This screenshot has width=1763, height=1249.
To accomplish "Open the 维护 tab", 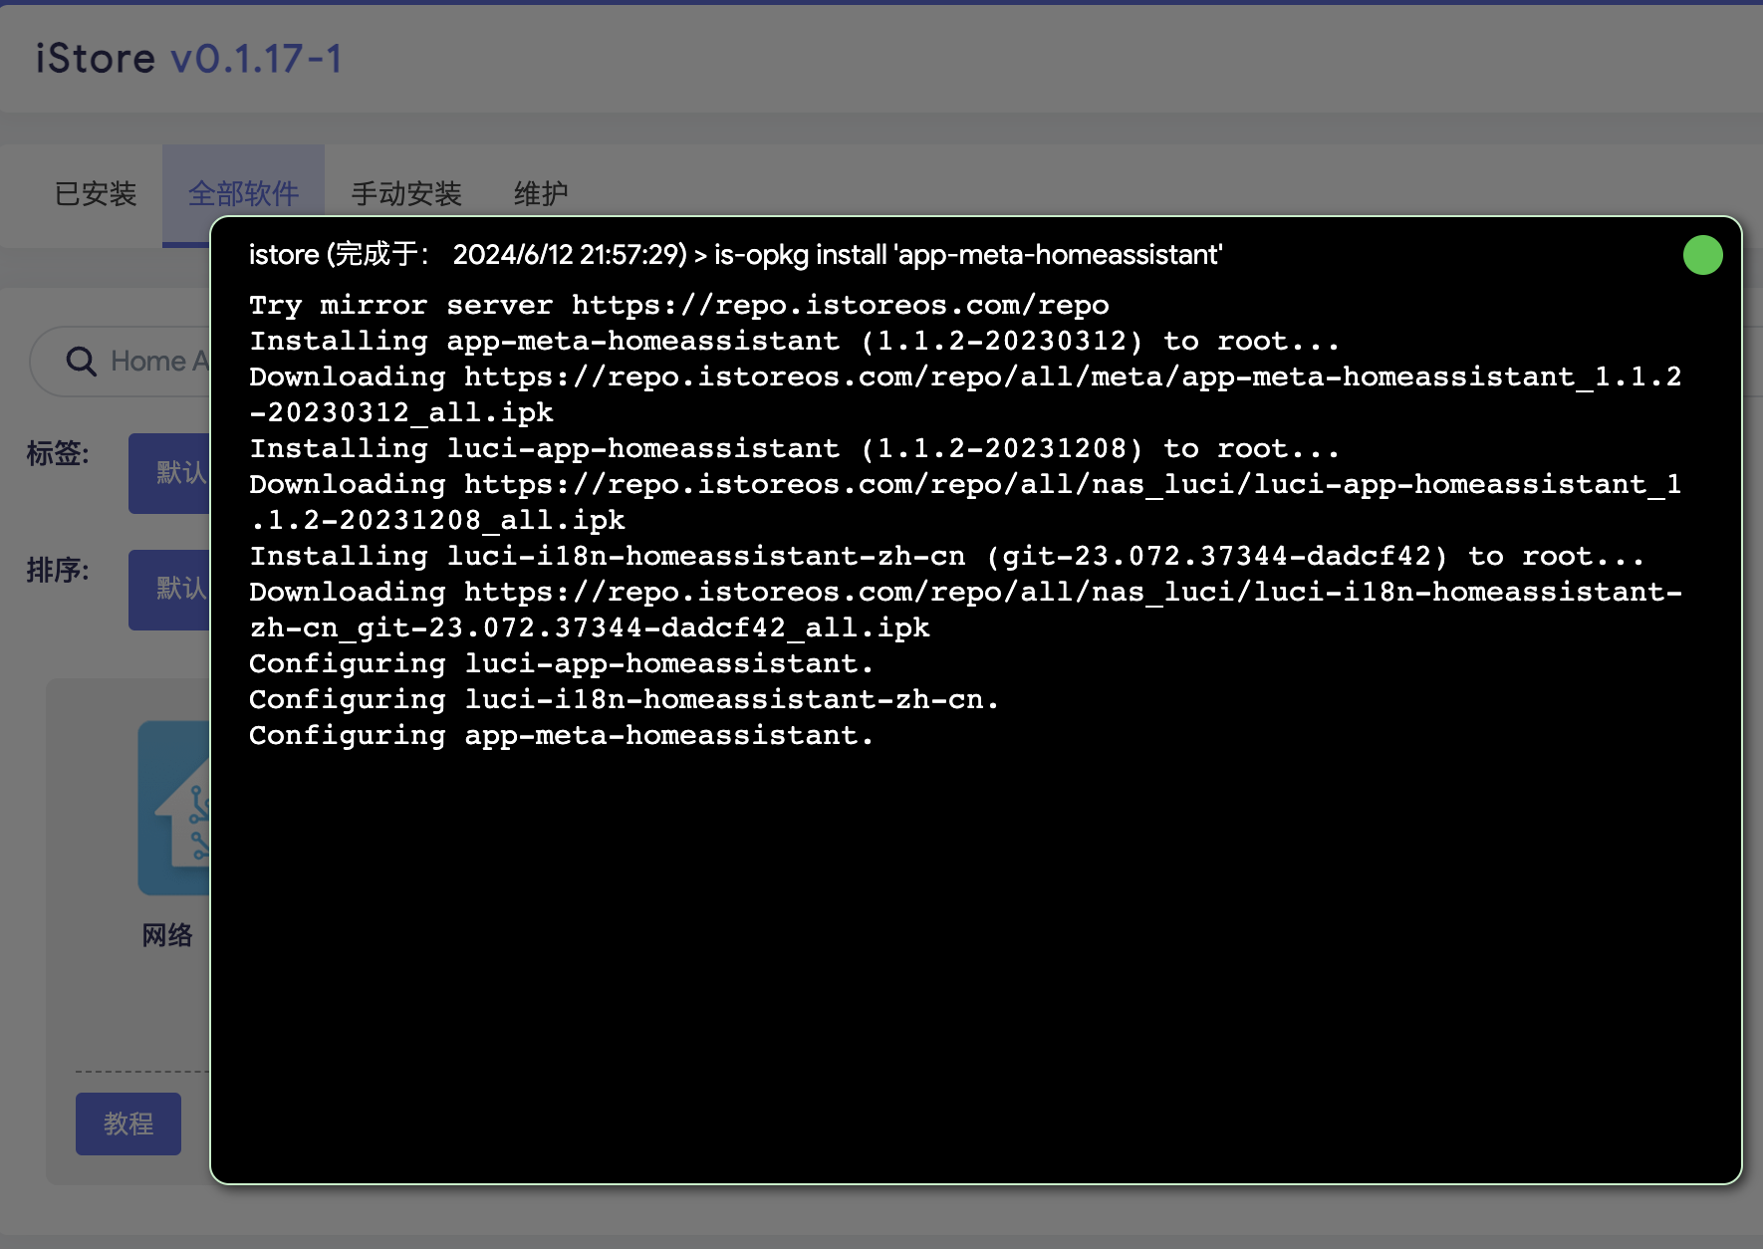I will (541, 193).
